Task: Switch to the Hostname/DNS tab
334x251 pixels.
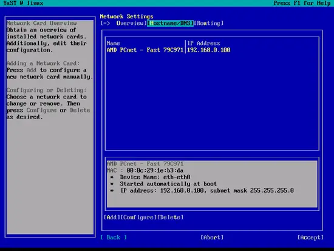Action: (x=170, y=23)
